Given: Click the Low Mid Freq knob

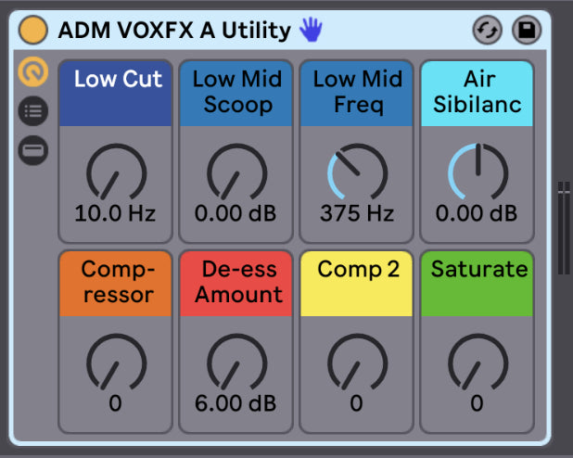Looking at the screenshot, I should coord(356,172).
